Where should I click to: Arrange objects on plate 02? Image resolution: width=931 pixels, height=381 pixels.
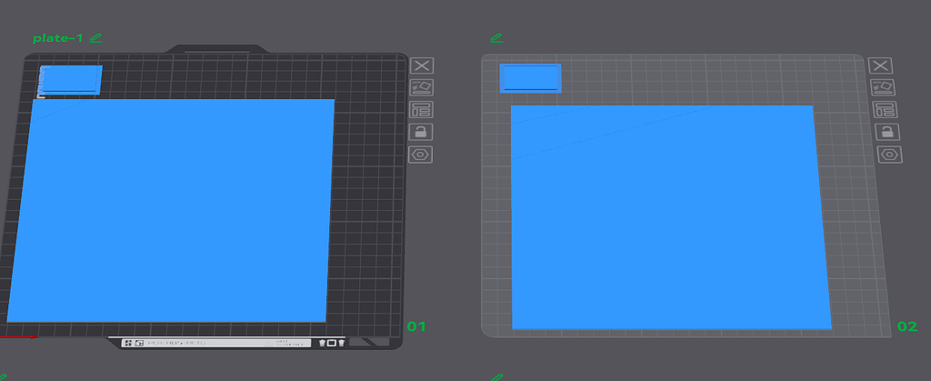(885, 110)
